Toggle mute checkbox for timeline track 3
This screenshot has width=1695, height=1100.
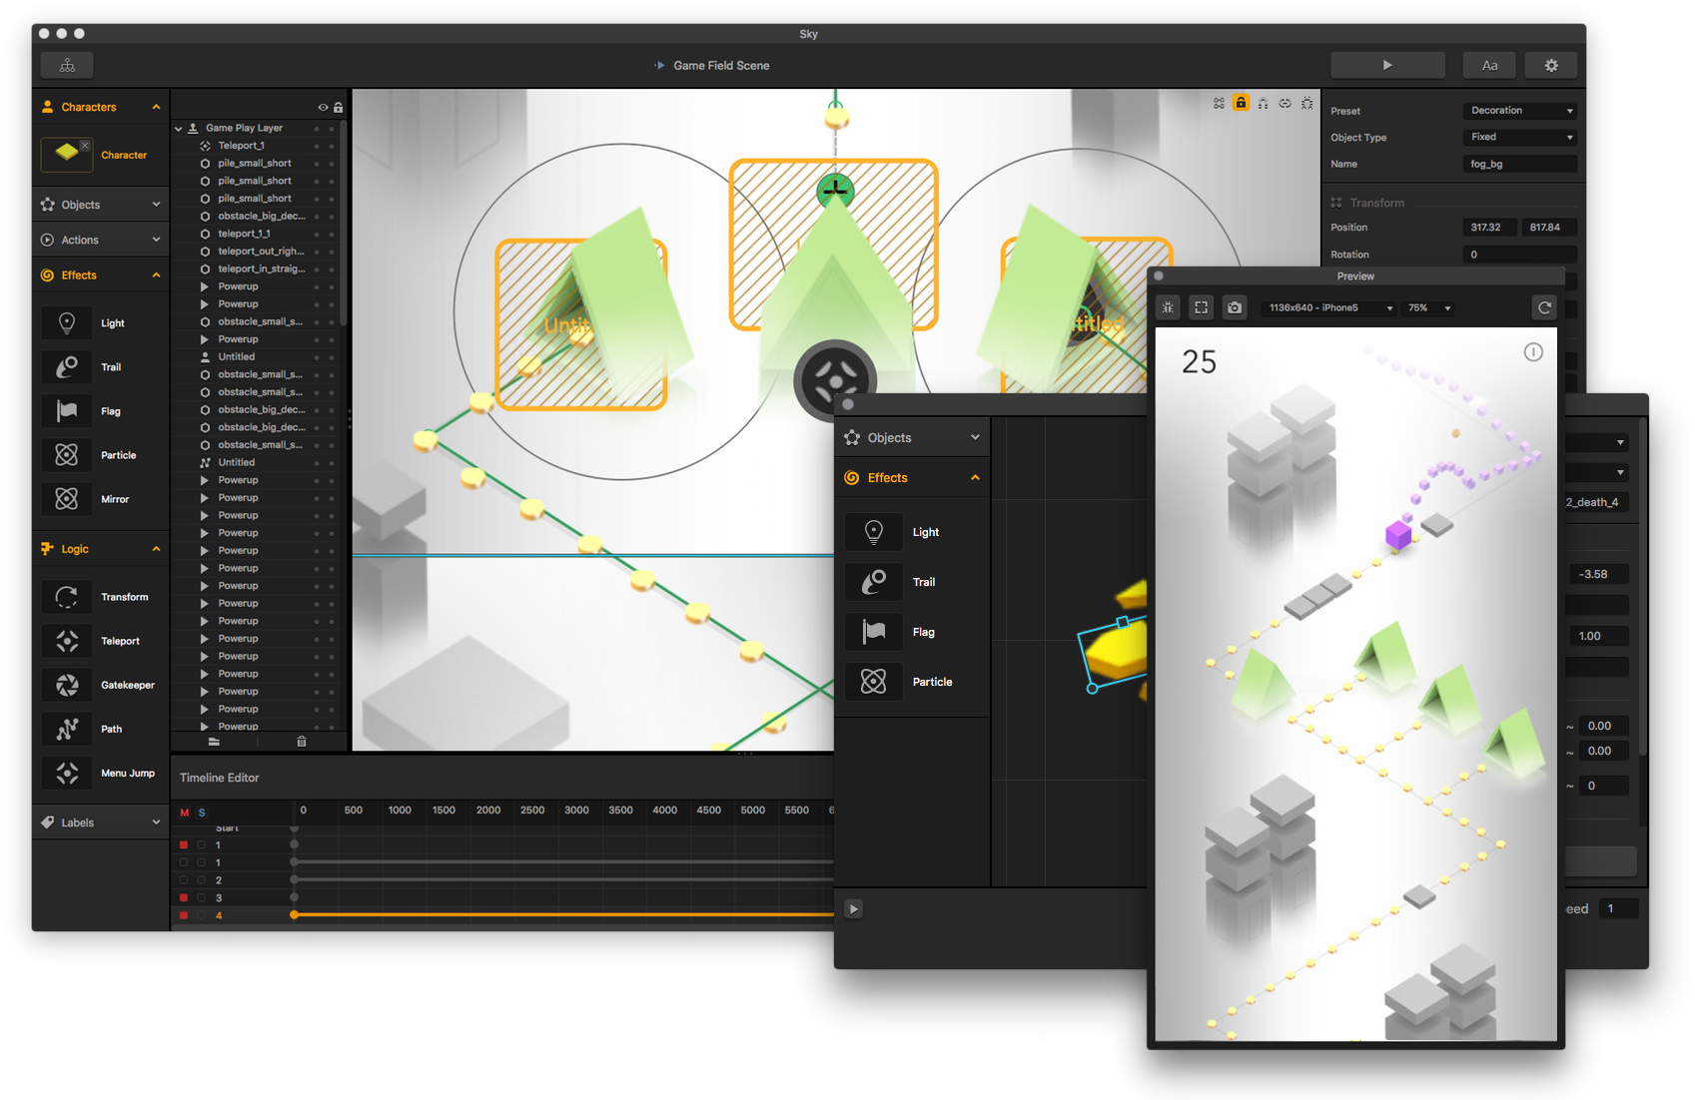[x=184, y=897]
